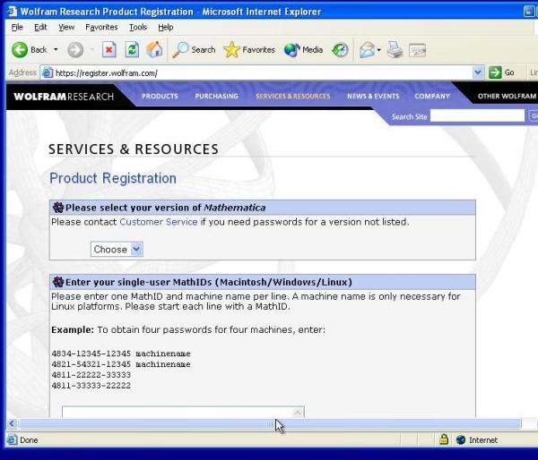This screenshot has height=460, width=538.
Task: Click the Search Site input field
Action: pyautogui.click(x=477, y=116)
